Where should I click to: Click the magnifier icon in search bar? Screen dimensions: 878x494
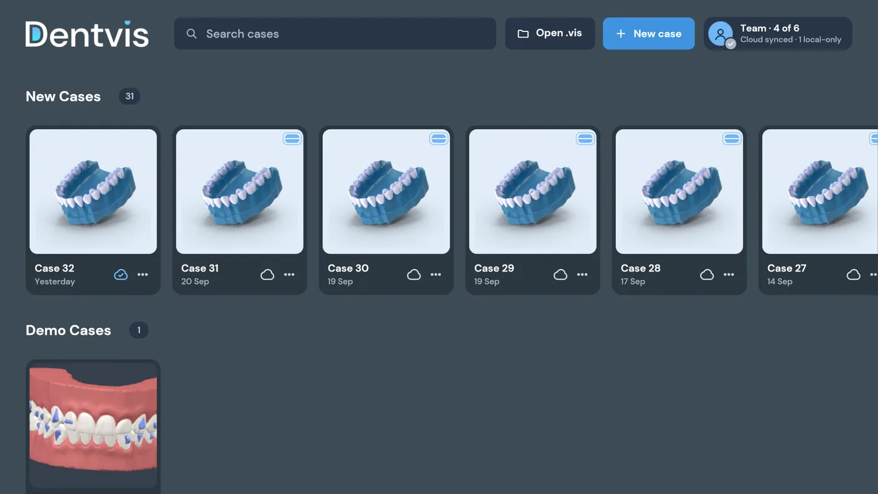click(192, 34)
